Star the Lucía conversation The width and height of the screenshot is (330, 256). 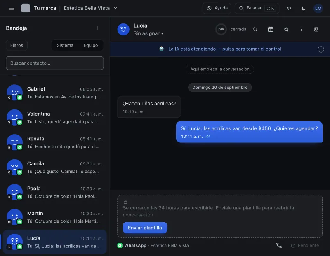coord(286,29)
